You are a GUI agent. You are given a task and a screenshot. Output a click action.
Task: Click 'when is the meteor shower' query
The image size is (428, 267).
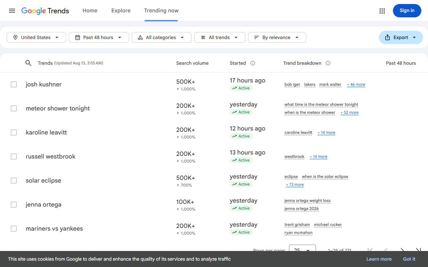click(310, 112)
